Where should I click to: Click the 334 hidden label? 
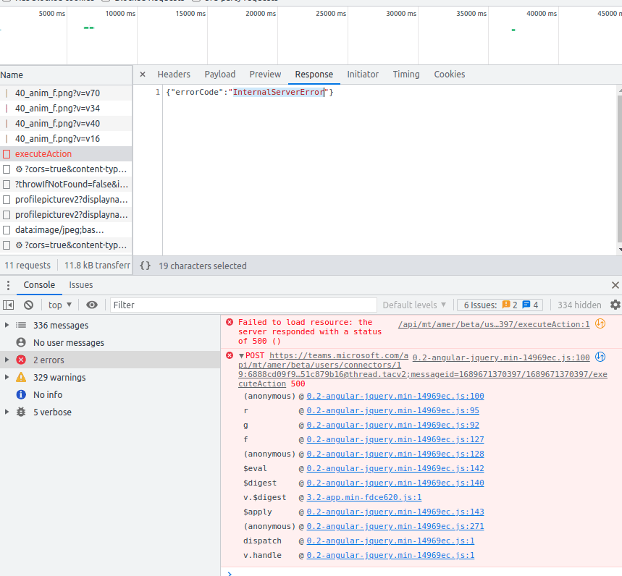point(579,305)
